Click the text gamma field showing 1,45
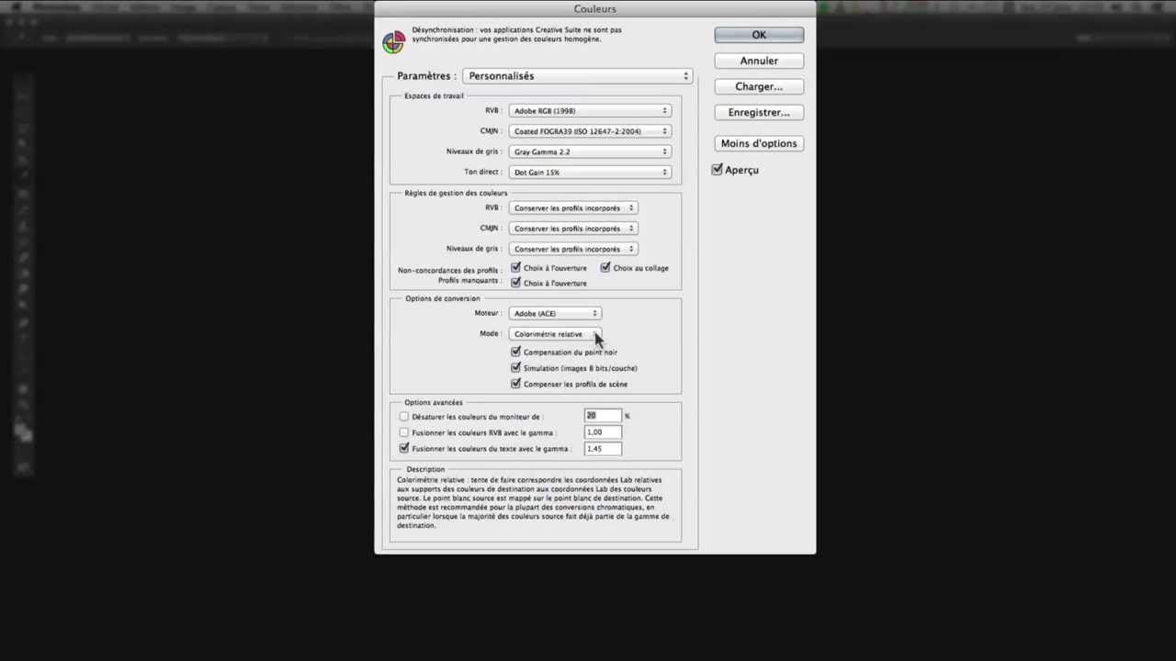The image size is (1176, 661). 603,449
